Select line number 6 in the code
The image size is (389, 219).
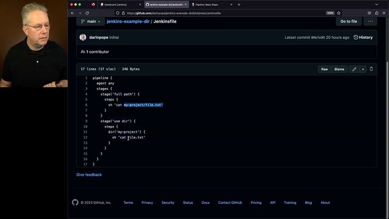click(86, 105)
